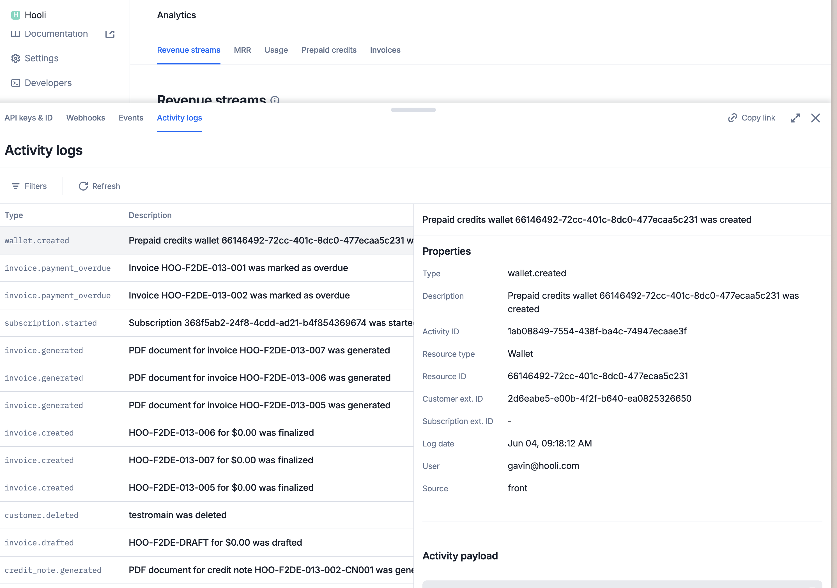Image resolution: width=837 pixels, height=588 pixels.
Task: Select the HOO-F2DE-013-005 finalized row
Action: 207,487
